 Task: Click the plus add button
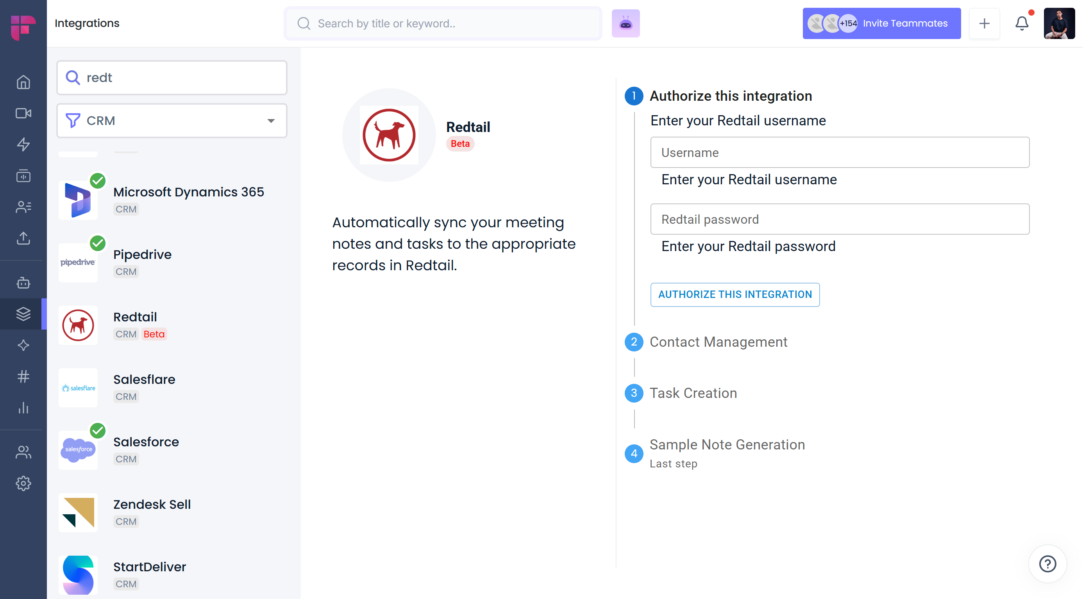pyautogui.click(x=984, y=23)
